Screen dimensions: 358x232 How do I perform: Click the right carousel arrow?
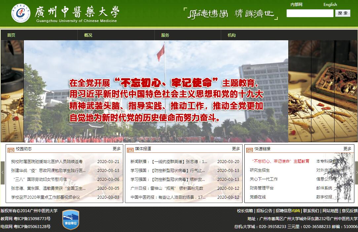[x=356, y=173]
